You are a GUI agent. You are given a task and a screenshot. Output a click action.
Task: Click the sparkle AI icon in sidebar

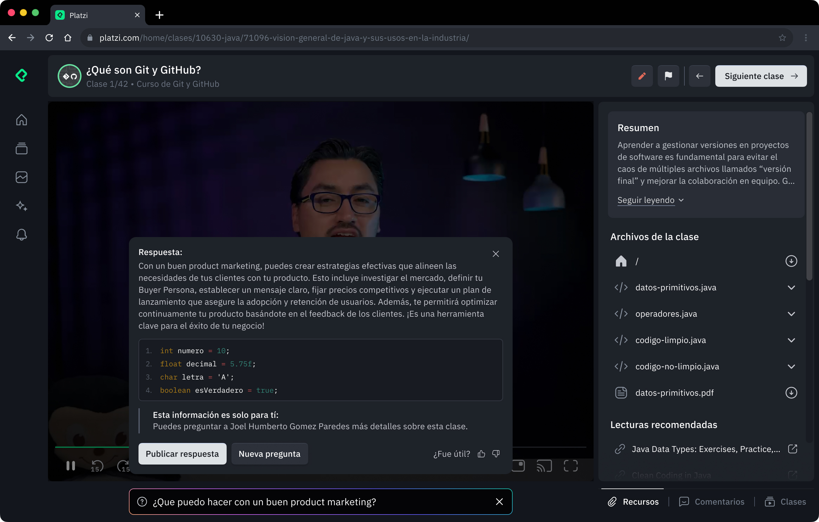(21, 206)
